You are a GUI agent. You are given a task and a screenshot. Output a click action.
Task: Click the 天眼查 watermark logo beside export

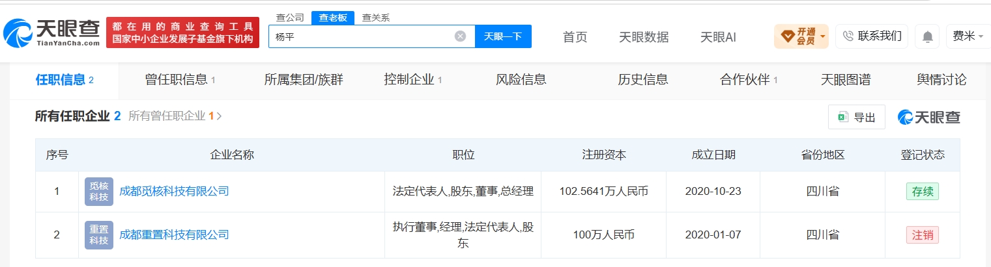(x=929, y=117)
